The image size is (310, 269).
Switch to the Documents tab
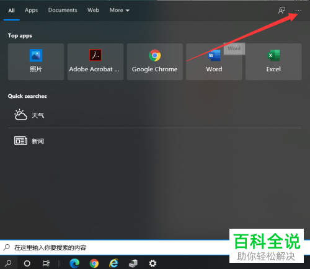[x=63, y=10]
